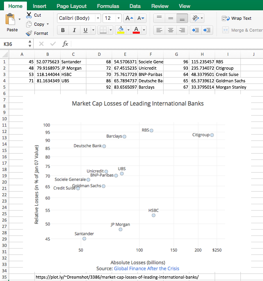The image size is (263, 281).
Task: Open the Data tab
Action: click(135, 6)
